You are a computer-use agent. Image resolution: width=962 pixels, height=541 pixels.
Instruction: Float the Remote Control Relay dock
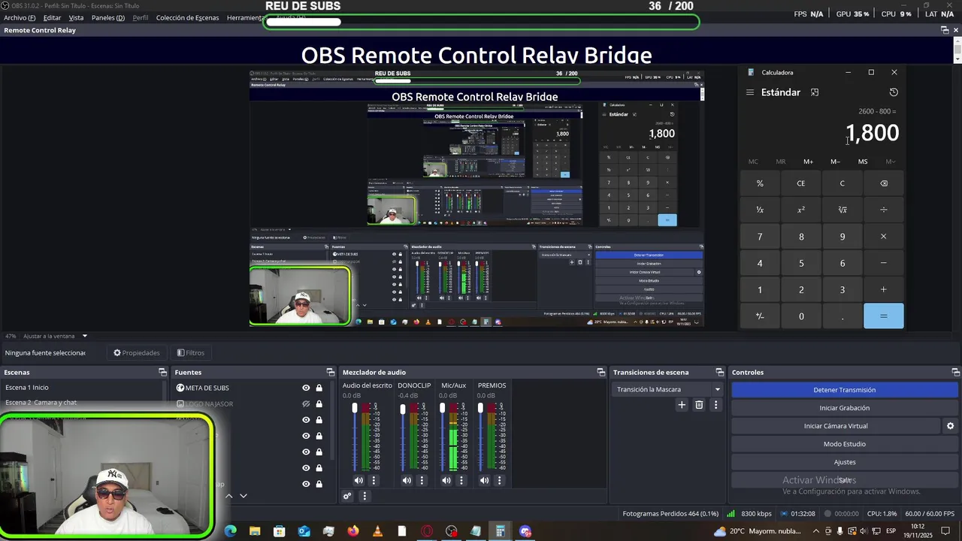[x=945, y=30]
